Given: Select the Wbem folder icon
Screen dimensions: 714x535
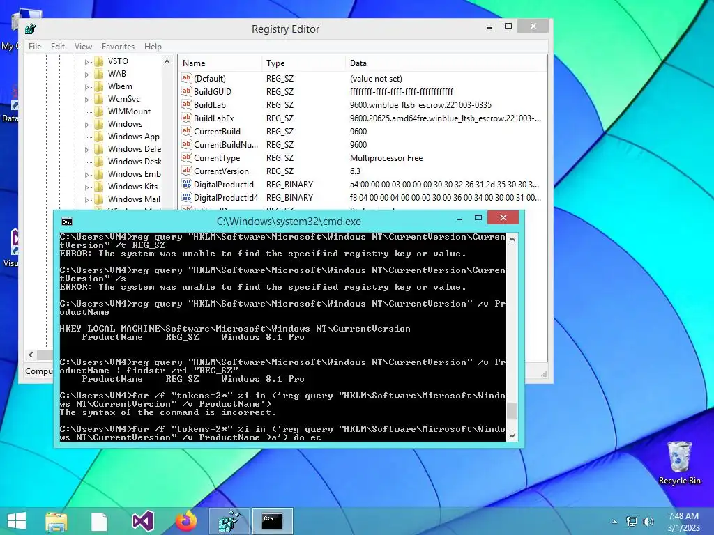Looking at the screenshot, I should [x=99, y=86].
